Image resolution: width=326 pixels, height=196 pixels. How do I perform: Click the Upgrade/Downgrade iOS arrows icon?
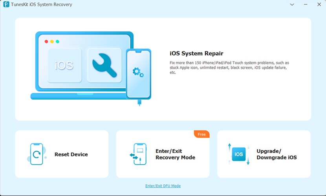coord(238,154)
